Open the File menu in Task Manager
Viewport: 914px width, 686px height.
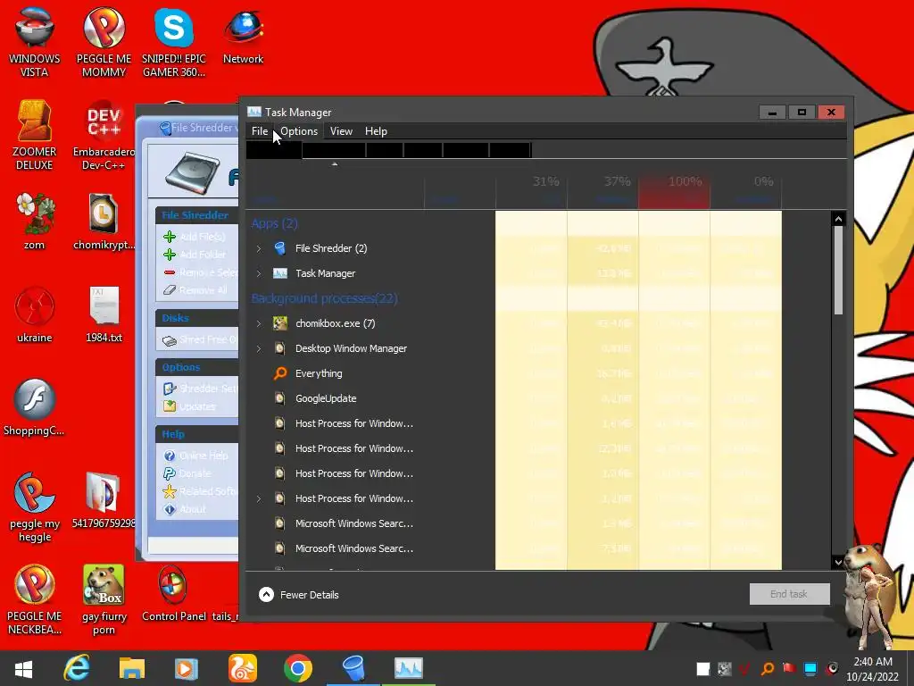tap(260, 131)
